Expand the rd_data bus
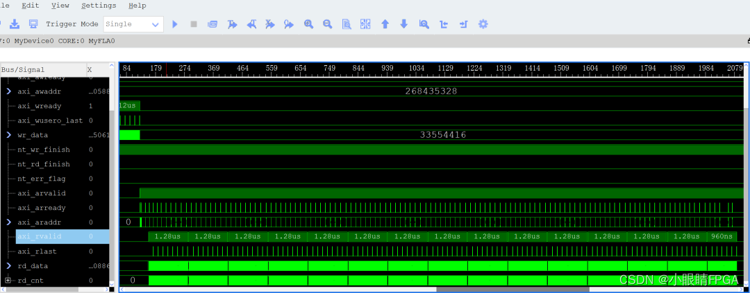 [8, 266]
